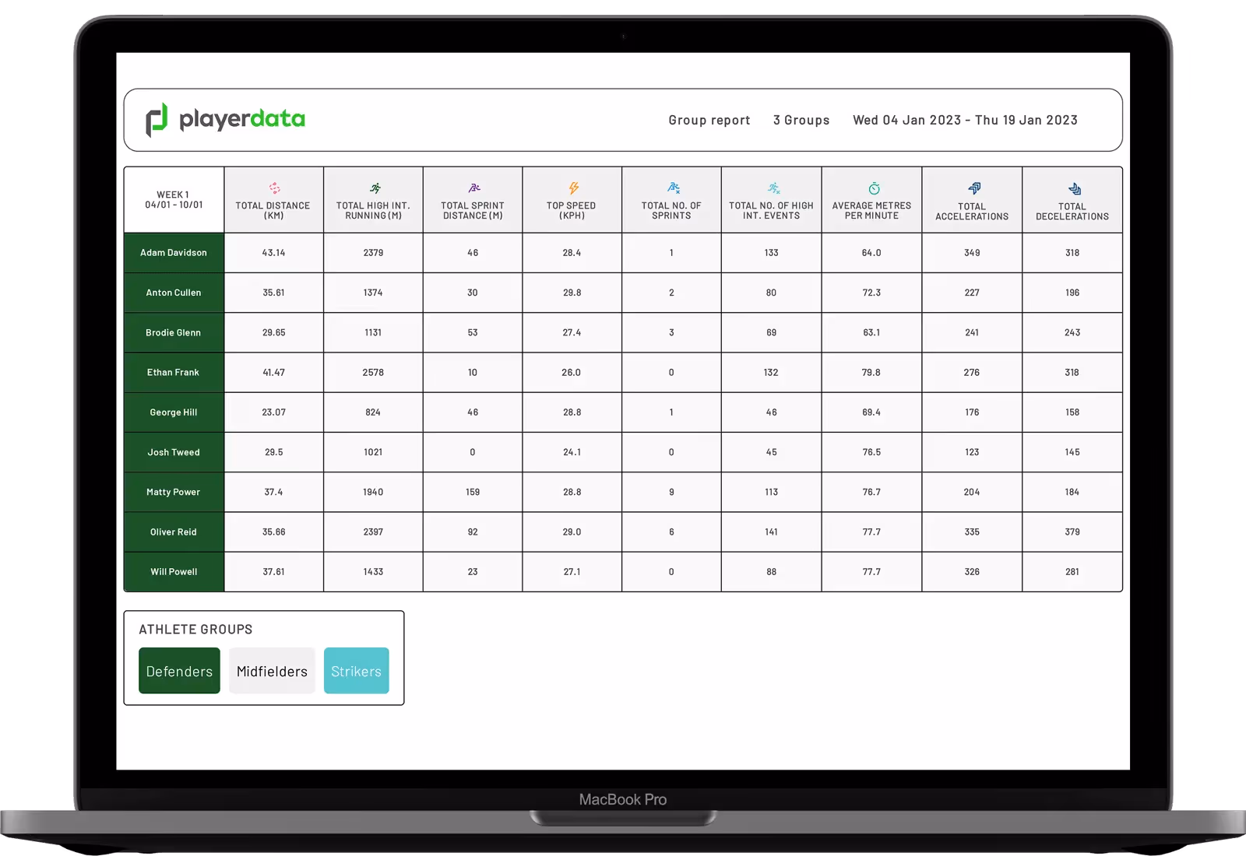
Task: Click Oliver Reid's decelerations 379
Action: (1072, 532)
